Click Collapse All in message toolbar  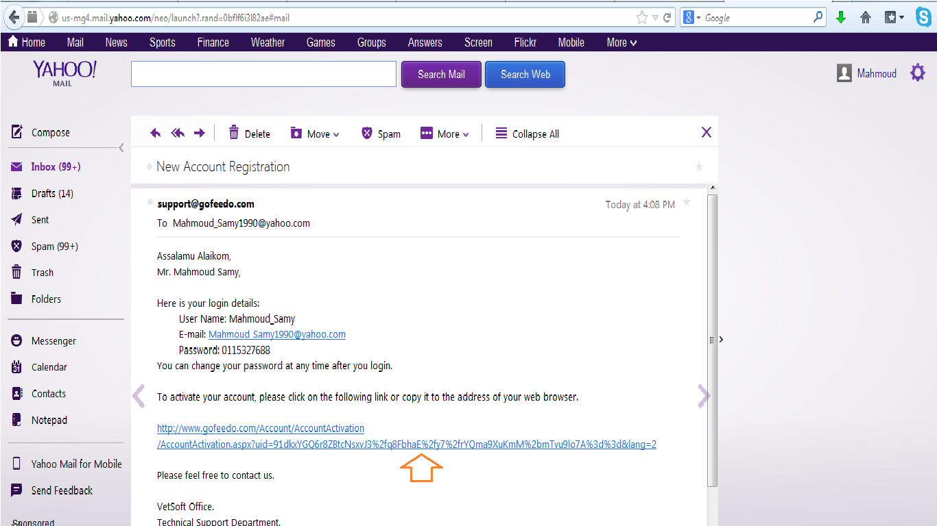coord(527,134)
